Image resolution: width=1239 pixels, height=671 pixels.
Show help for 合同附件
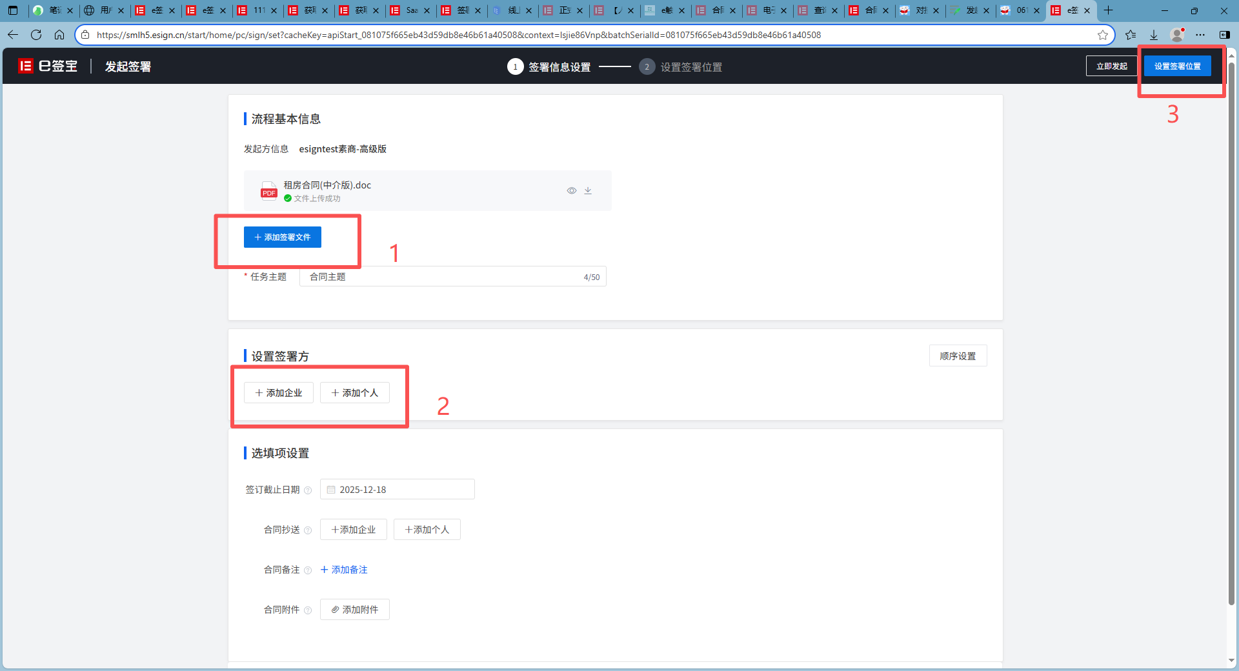point(308,610)
